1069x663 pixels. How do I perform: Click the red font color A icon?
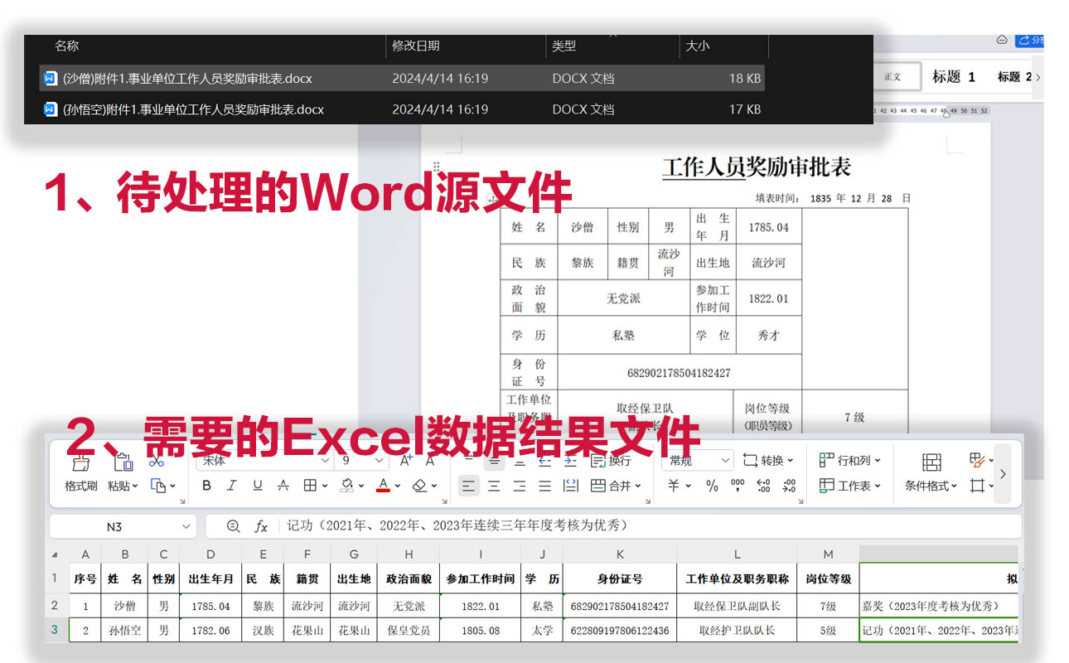tap(383, 486)
